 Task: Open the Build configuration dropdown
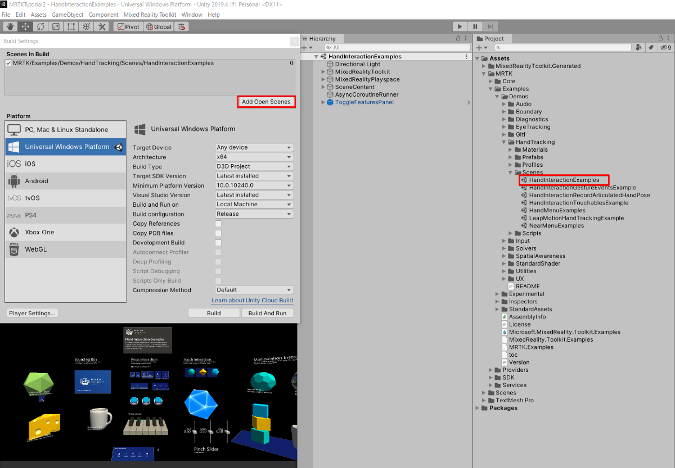(x=254, y=214)
